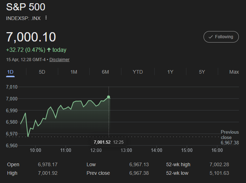Click the INDEXSP: .INX ticker label
Image resolution: width=246 pixels, height=183 pixels.
pyautogui.click(x=23, y=18)
